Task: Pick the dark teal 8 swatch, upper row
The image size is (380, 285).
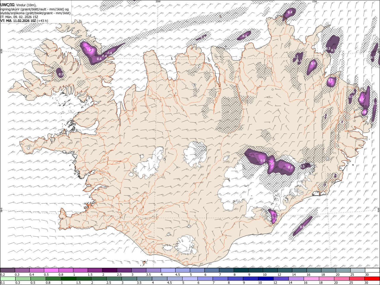Action: coord(241,270)
